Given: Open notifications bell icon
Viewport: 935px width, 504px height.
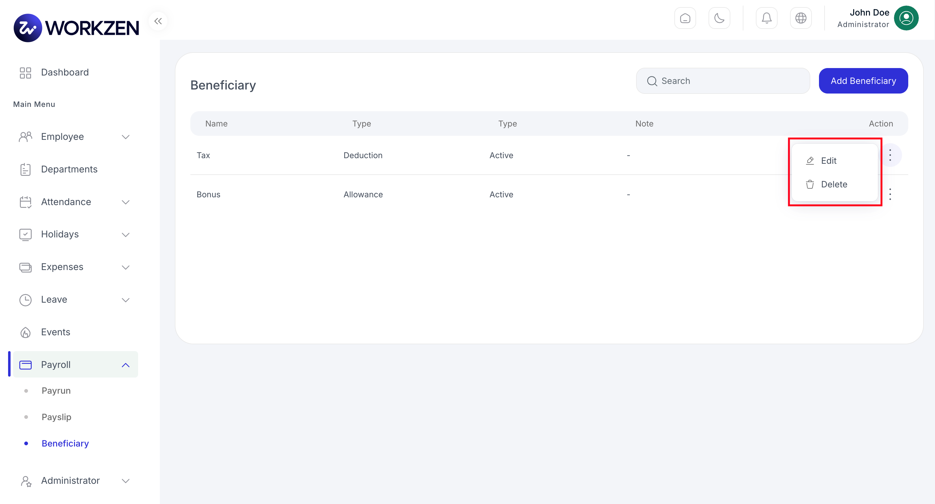Looking at the screenshot, I should tap(766, 18).
